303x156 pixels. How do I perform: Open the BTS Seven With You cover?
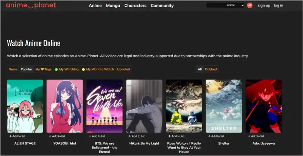click(x=105, y=106)
